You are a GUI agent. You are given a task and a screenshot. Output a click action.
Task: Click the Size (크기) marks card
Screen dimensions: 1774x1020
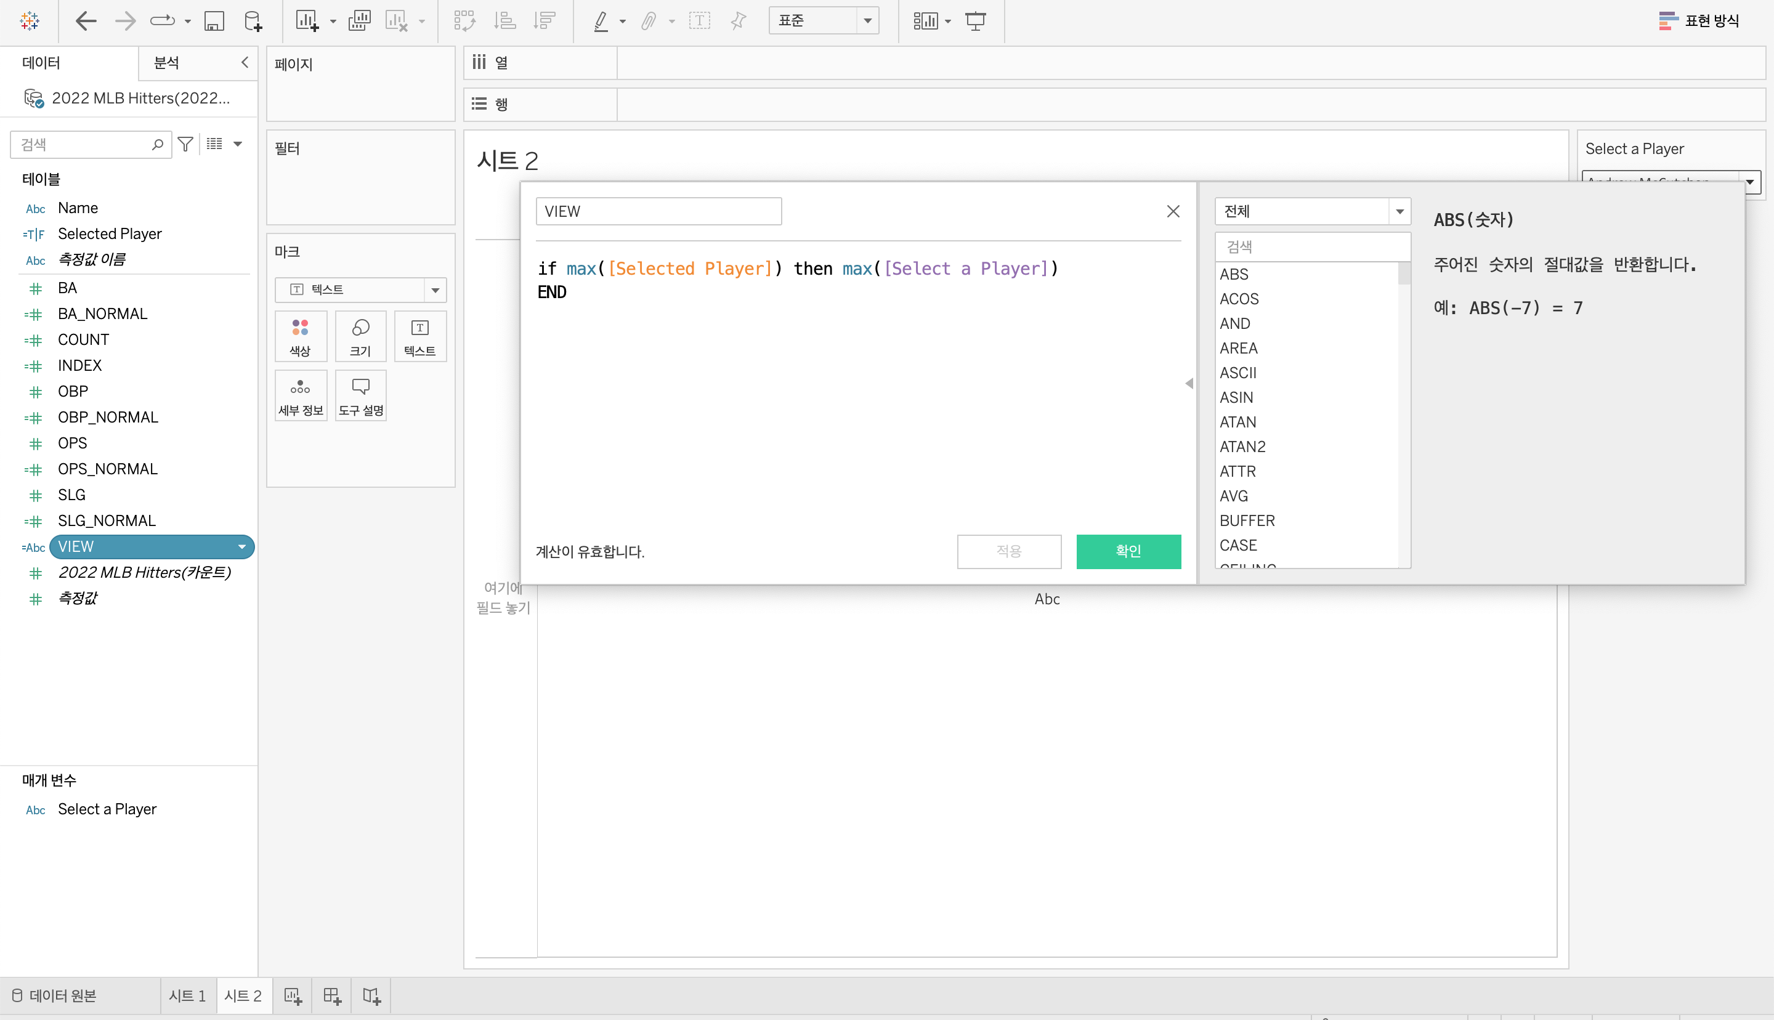[x=361, y=336]
